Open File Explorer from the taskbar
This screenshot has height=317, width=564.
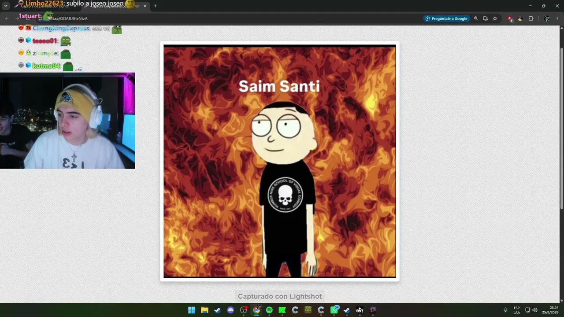[204, 310]
